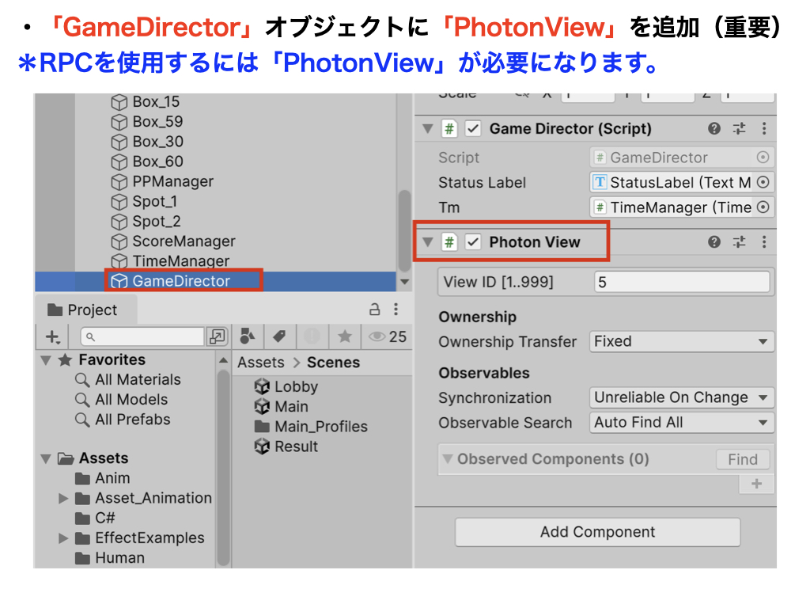810x608 pixels.
Task: Open object picker for Status Label
Action: [763, 182]
